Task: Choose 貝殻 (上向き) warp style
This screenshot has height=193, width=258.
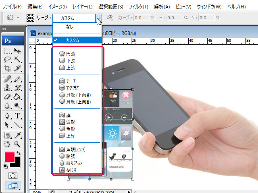Action: point(77,102)
